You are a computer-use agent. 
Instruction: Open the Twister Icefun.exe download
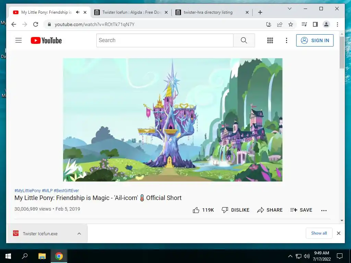point(40,234)
